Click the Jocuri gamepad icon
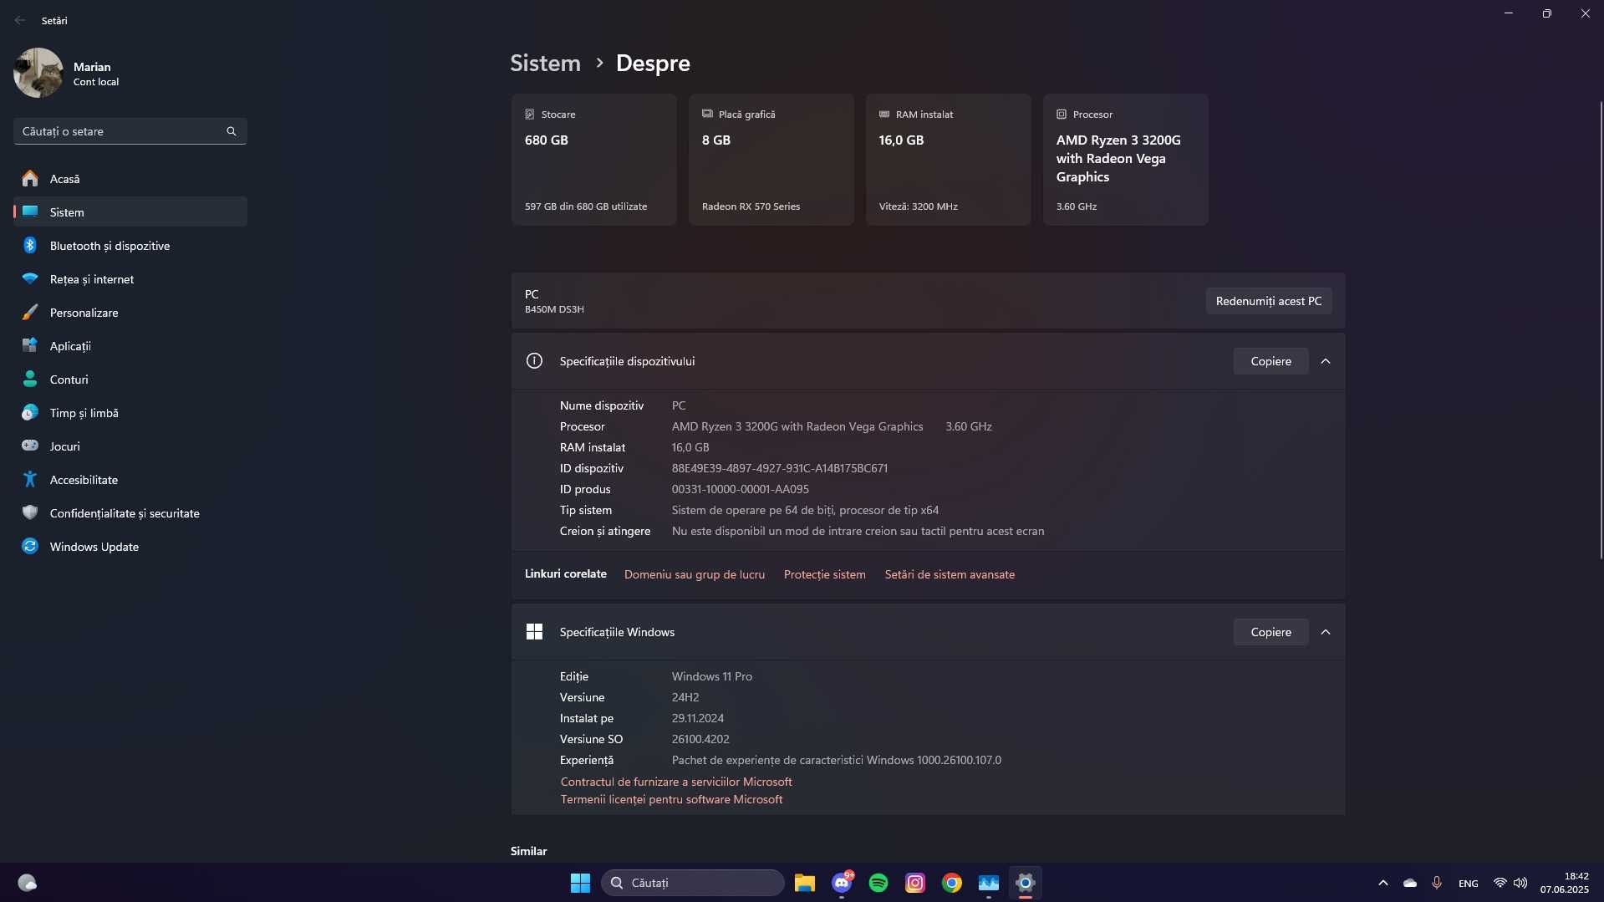 [30, 446]
